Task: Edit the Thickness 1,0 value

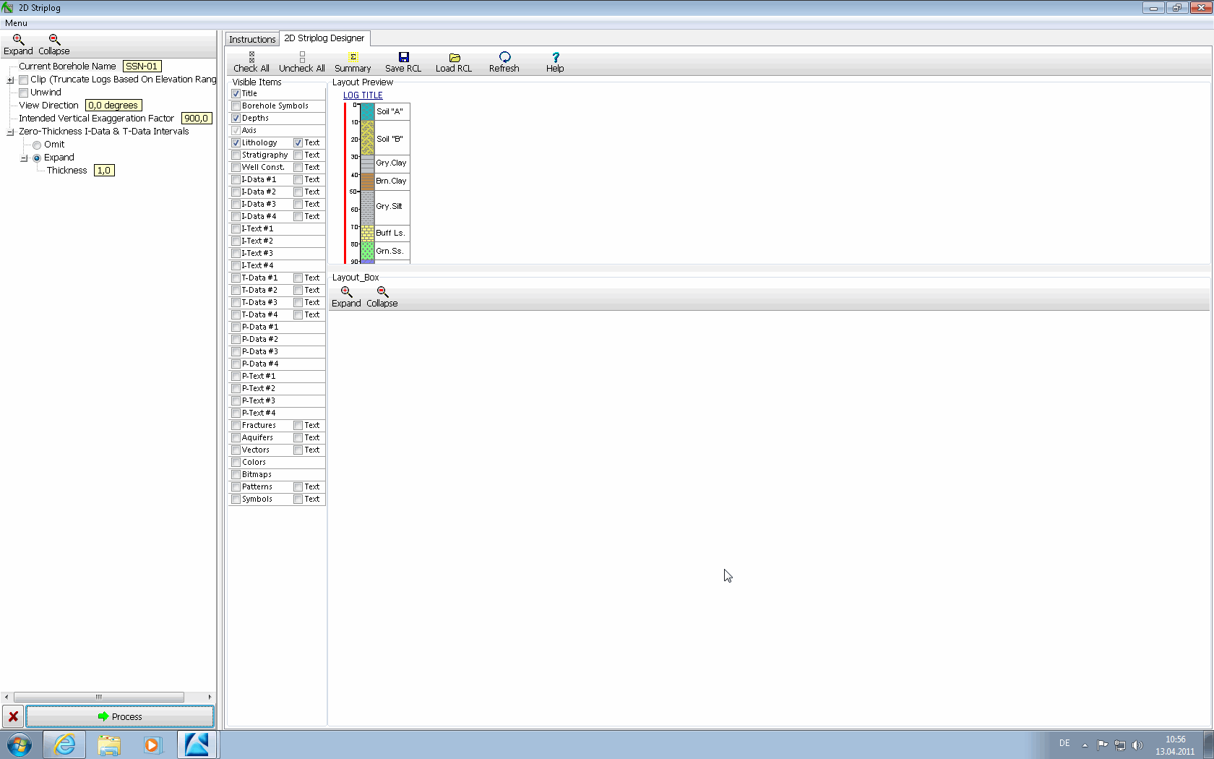Action: click(104, 170)
